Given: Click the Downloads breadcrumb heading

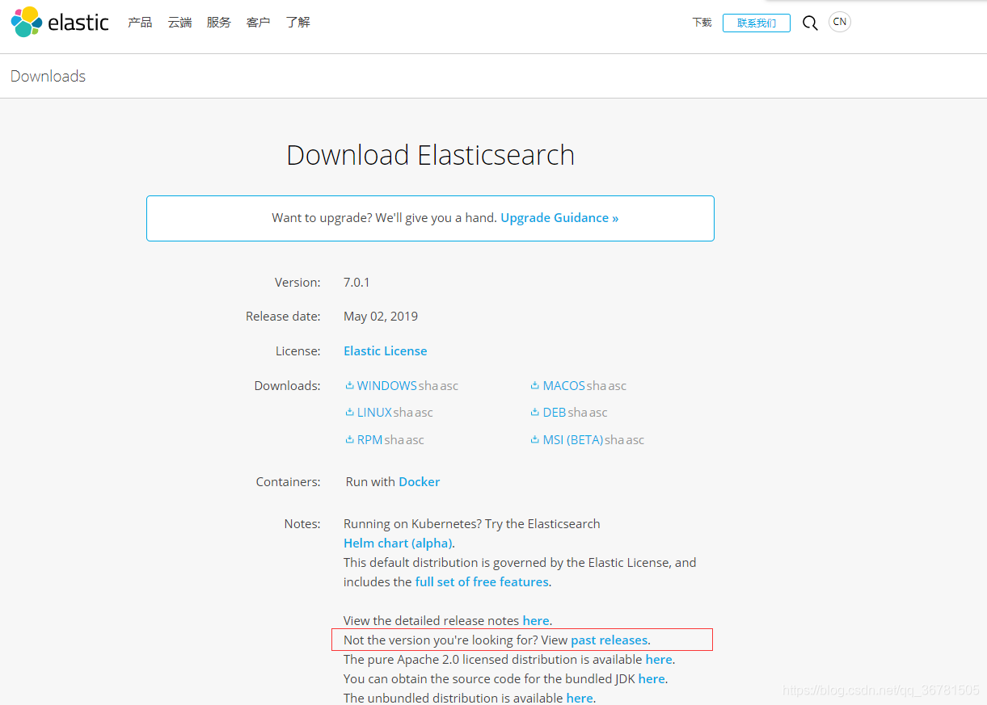Looking at the screenshot, I should pyautogui.click(x=48, y=76).
